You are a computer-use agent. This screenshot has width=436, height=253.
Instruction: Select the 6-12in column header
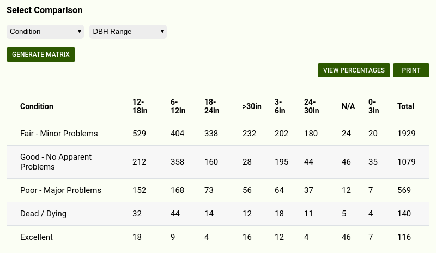click(178, 106)
